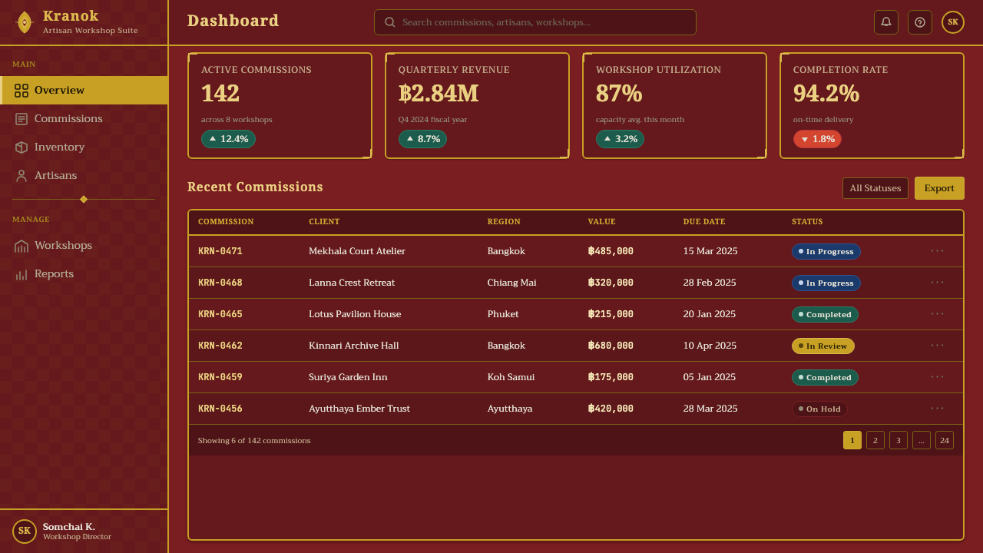
Task: Open the Quarterly Revenue stat card
Action: (x=478, y=105)
